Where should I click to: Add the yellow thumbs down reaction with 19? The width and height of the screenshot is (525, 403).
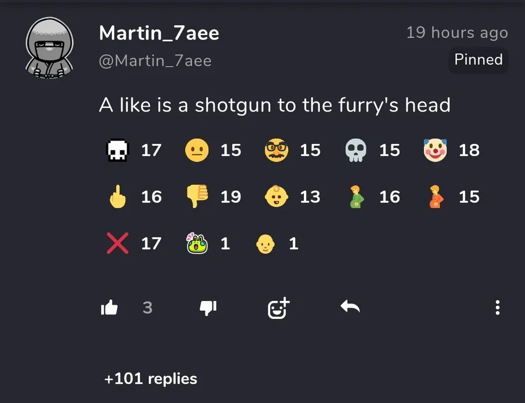(x=213, y=197)
